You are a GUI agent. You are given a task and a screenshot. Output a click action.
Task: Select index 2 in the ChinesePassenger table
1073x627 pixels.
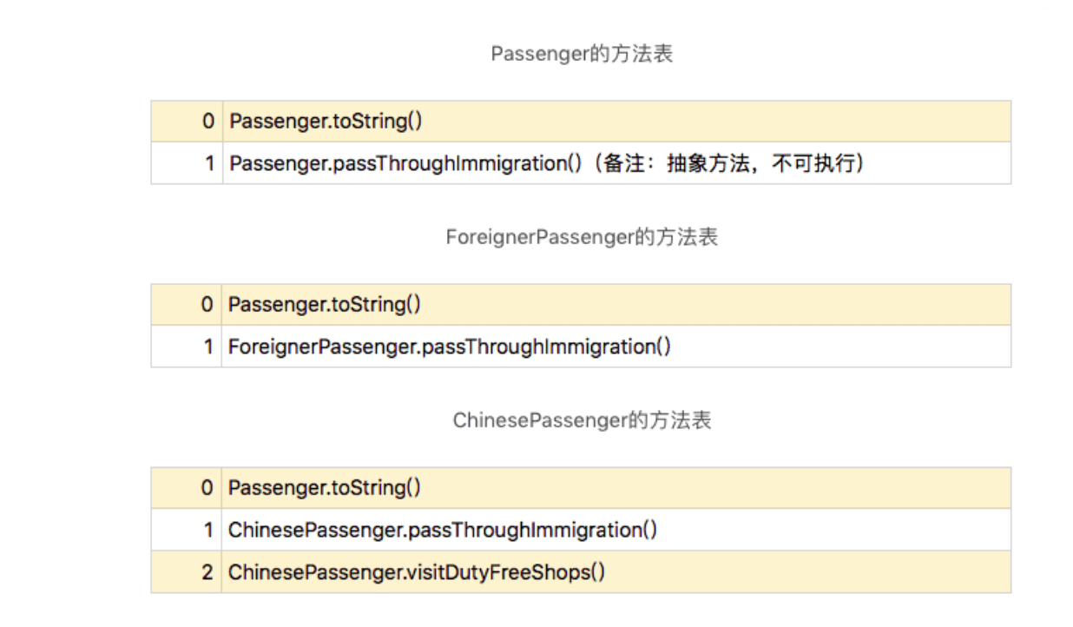(207, 572)
